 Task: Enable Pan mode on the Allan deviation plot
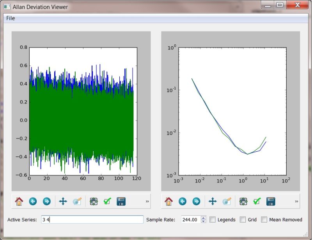point(212,201)
